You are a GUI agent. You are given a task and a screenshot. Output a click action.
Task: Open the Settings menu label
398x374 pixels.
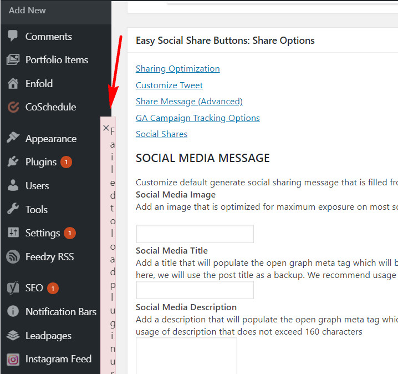point(43,233)
